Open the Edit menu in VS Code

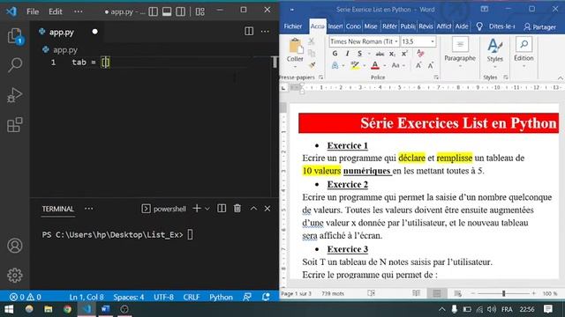pyautogui.click(x=55, y=11)
